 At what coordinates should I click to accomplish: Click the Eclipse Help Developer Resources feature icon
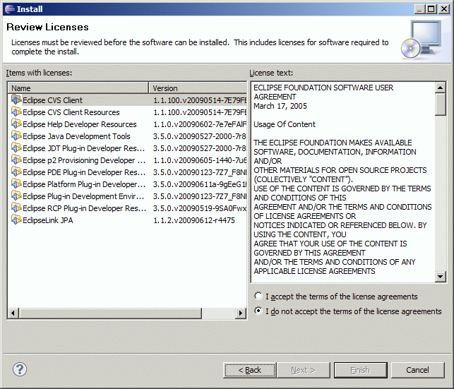(16, 124)
